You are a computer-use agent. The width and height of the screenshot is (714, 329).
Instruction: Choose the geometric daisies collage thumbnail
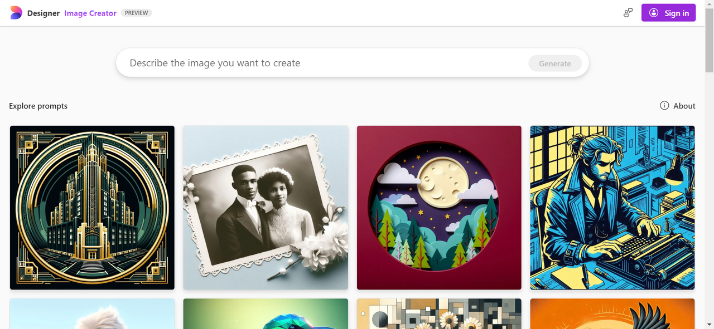[x=439, y=314]
